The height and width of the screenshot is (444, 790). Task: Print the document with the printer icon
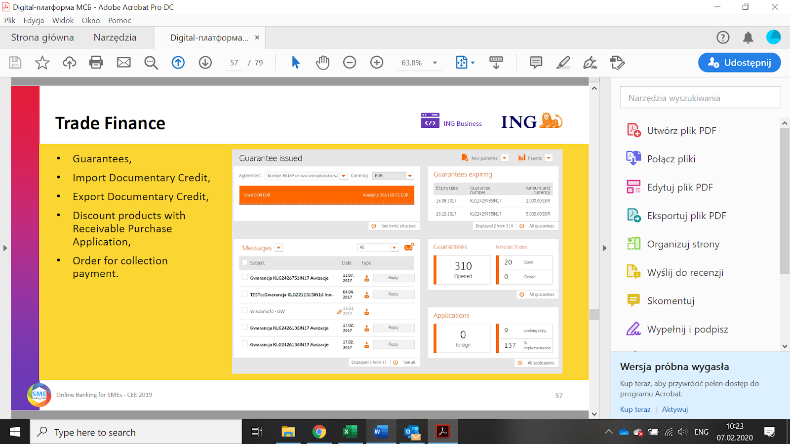coord(96,63)
